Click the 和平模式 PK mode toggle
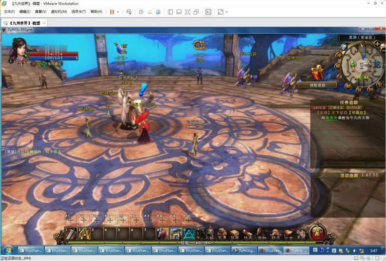 coord(54,64)
